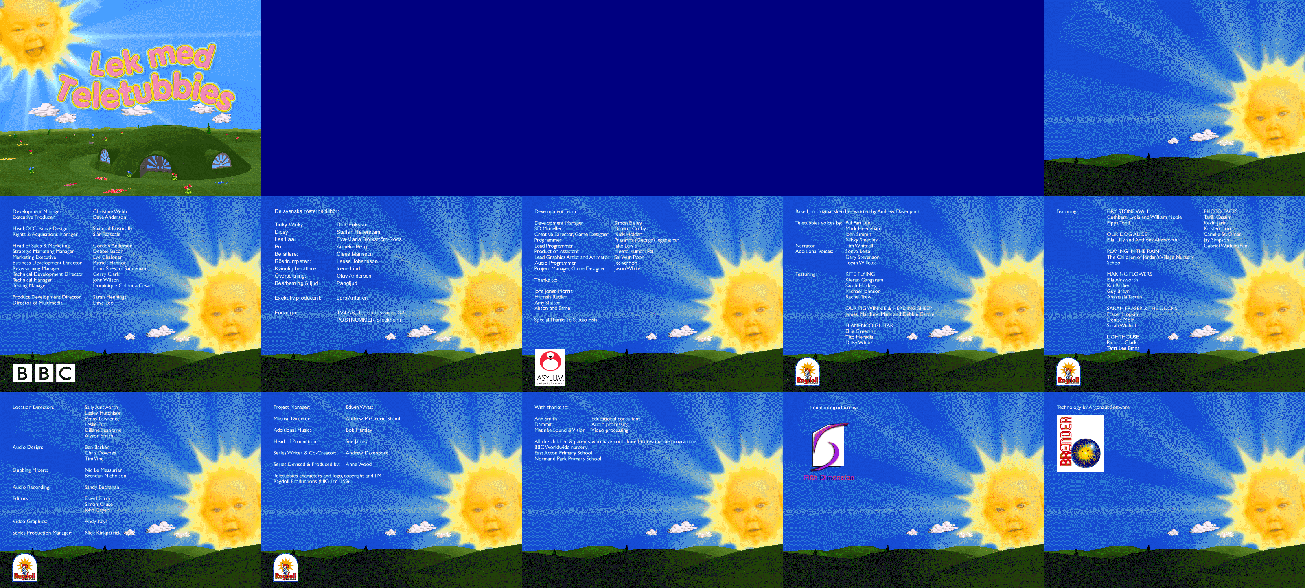The height and width of the screenshot is (588, 1305).
Task: Click 'Development Team:' heading
Action: (x=555, y=211)
